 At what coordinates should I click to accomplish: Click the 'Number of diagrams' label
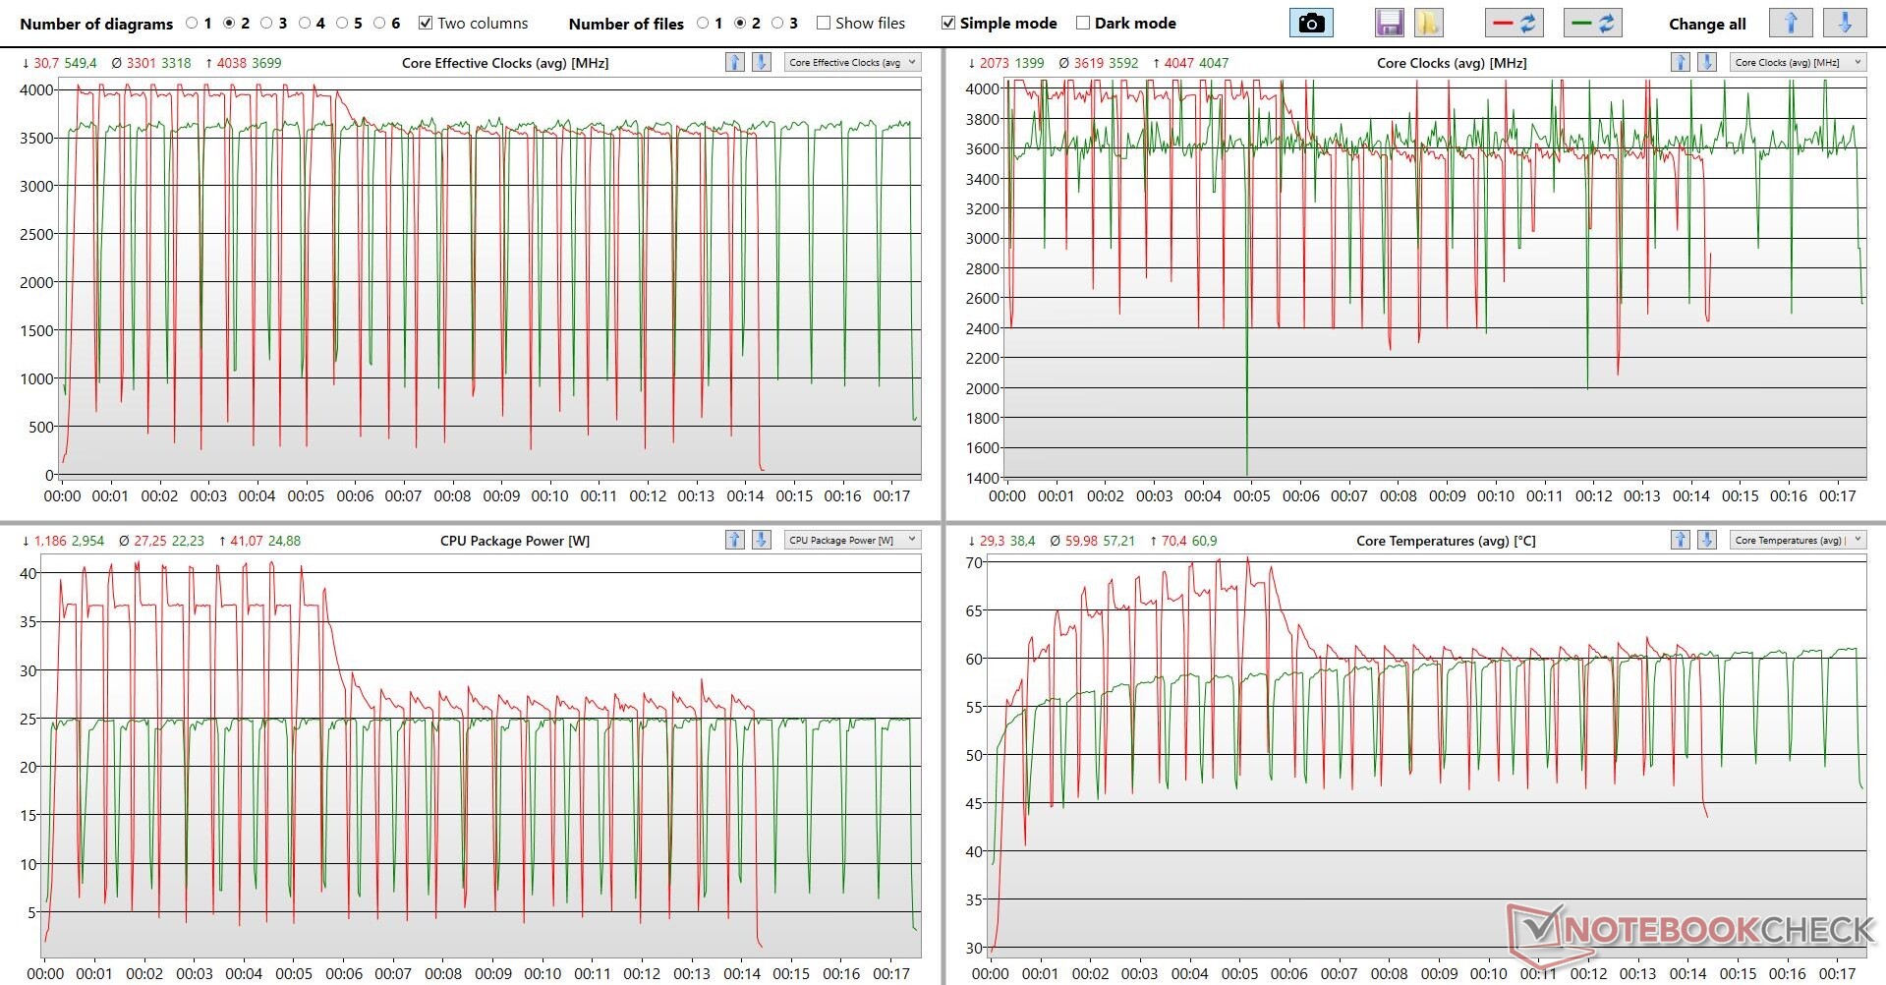[96, 24]
